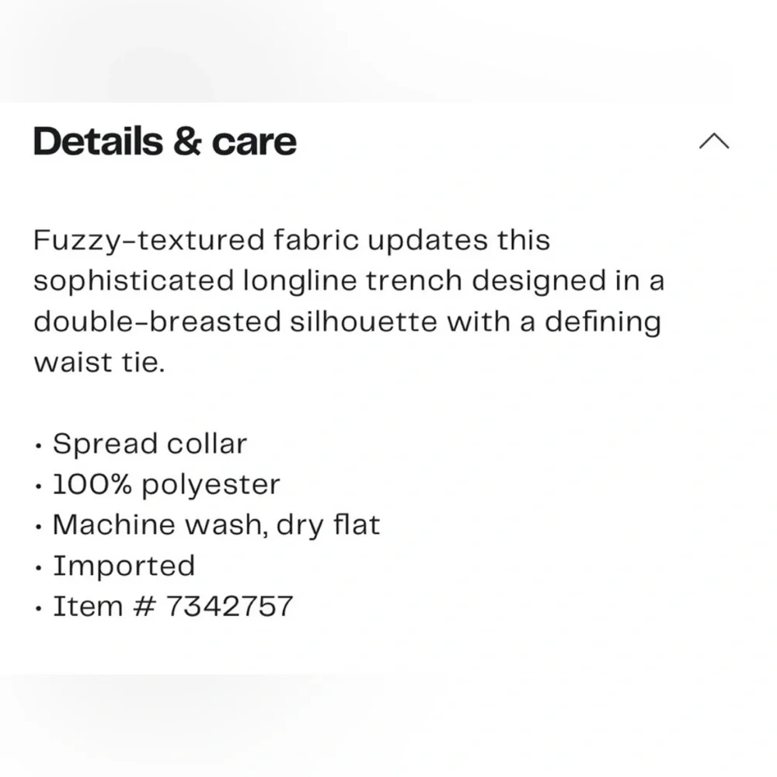The height and width of the screenshot is (777, 777).
Task: Click the word trench in the description
Action: coord(414,281)
